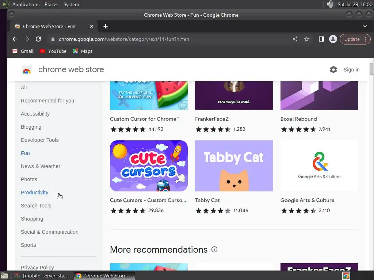374x280 pixels.
Task: Open the Sports category
Action: pos(28,245)
